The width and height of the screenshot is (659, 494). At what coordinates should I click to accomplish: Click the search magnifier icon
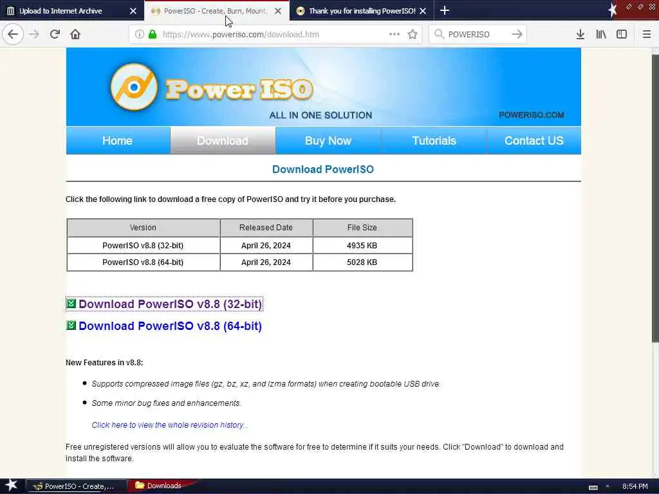pos(439,35)
